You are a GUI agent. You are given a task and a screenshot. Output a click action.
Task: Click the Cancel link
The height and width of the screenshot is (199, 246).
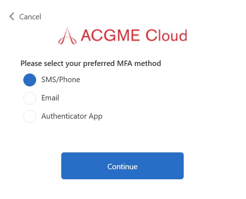tap(30, 16)
